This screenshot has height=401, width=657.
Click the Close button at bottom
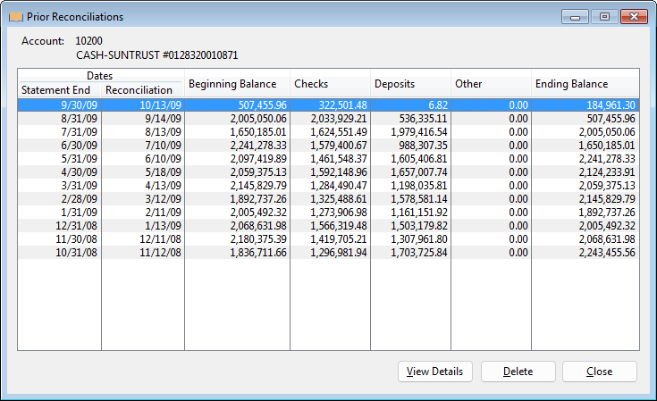[599, 372]
